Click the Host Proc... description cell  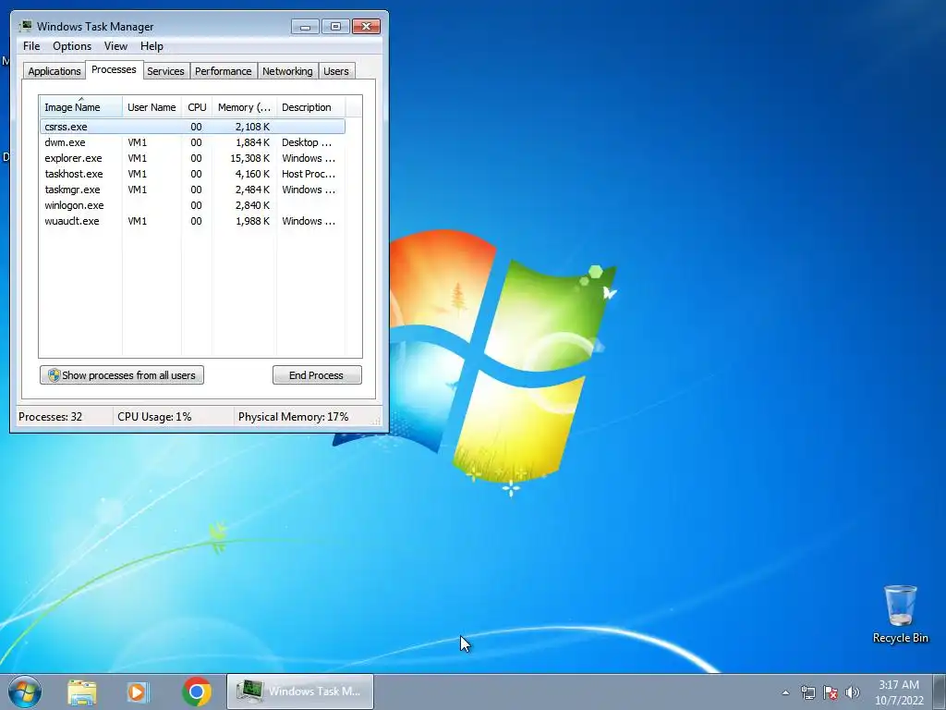click(x=309, y=174)
